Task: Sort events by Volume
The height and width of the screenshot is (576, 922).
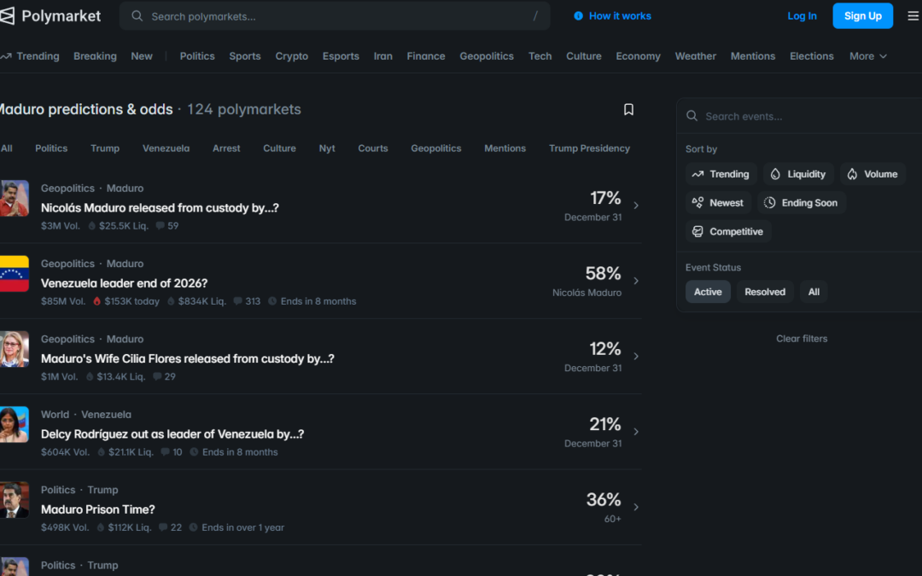Action: click(x=872, y=174)
